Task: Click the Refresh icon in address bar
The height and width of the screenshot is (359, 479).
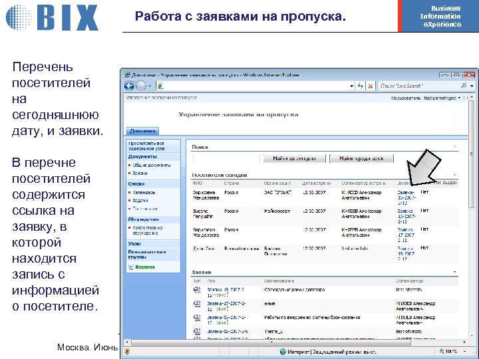Action: tap(361, 86)
